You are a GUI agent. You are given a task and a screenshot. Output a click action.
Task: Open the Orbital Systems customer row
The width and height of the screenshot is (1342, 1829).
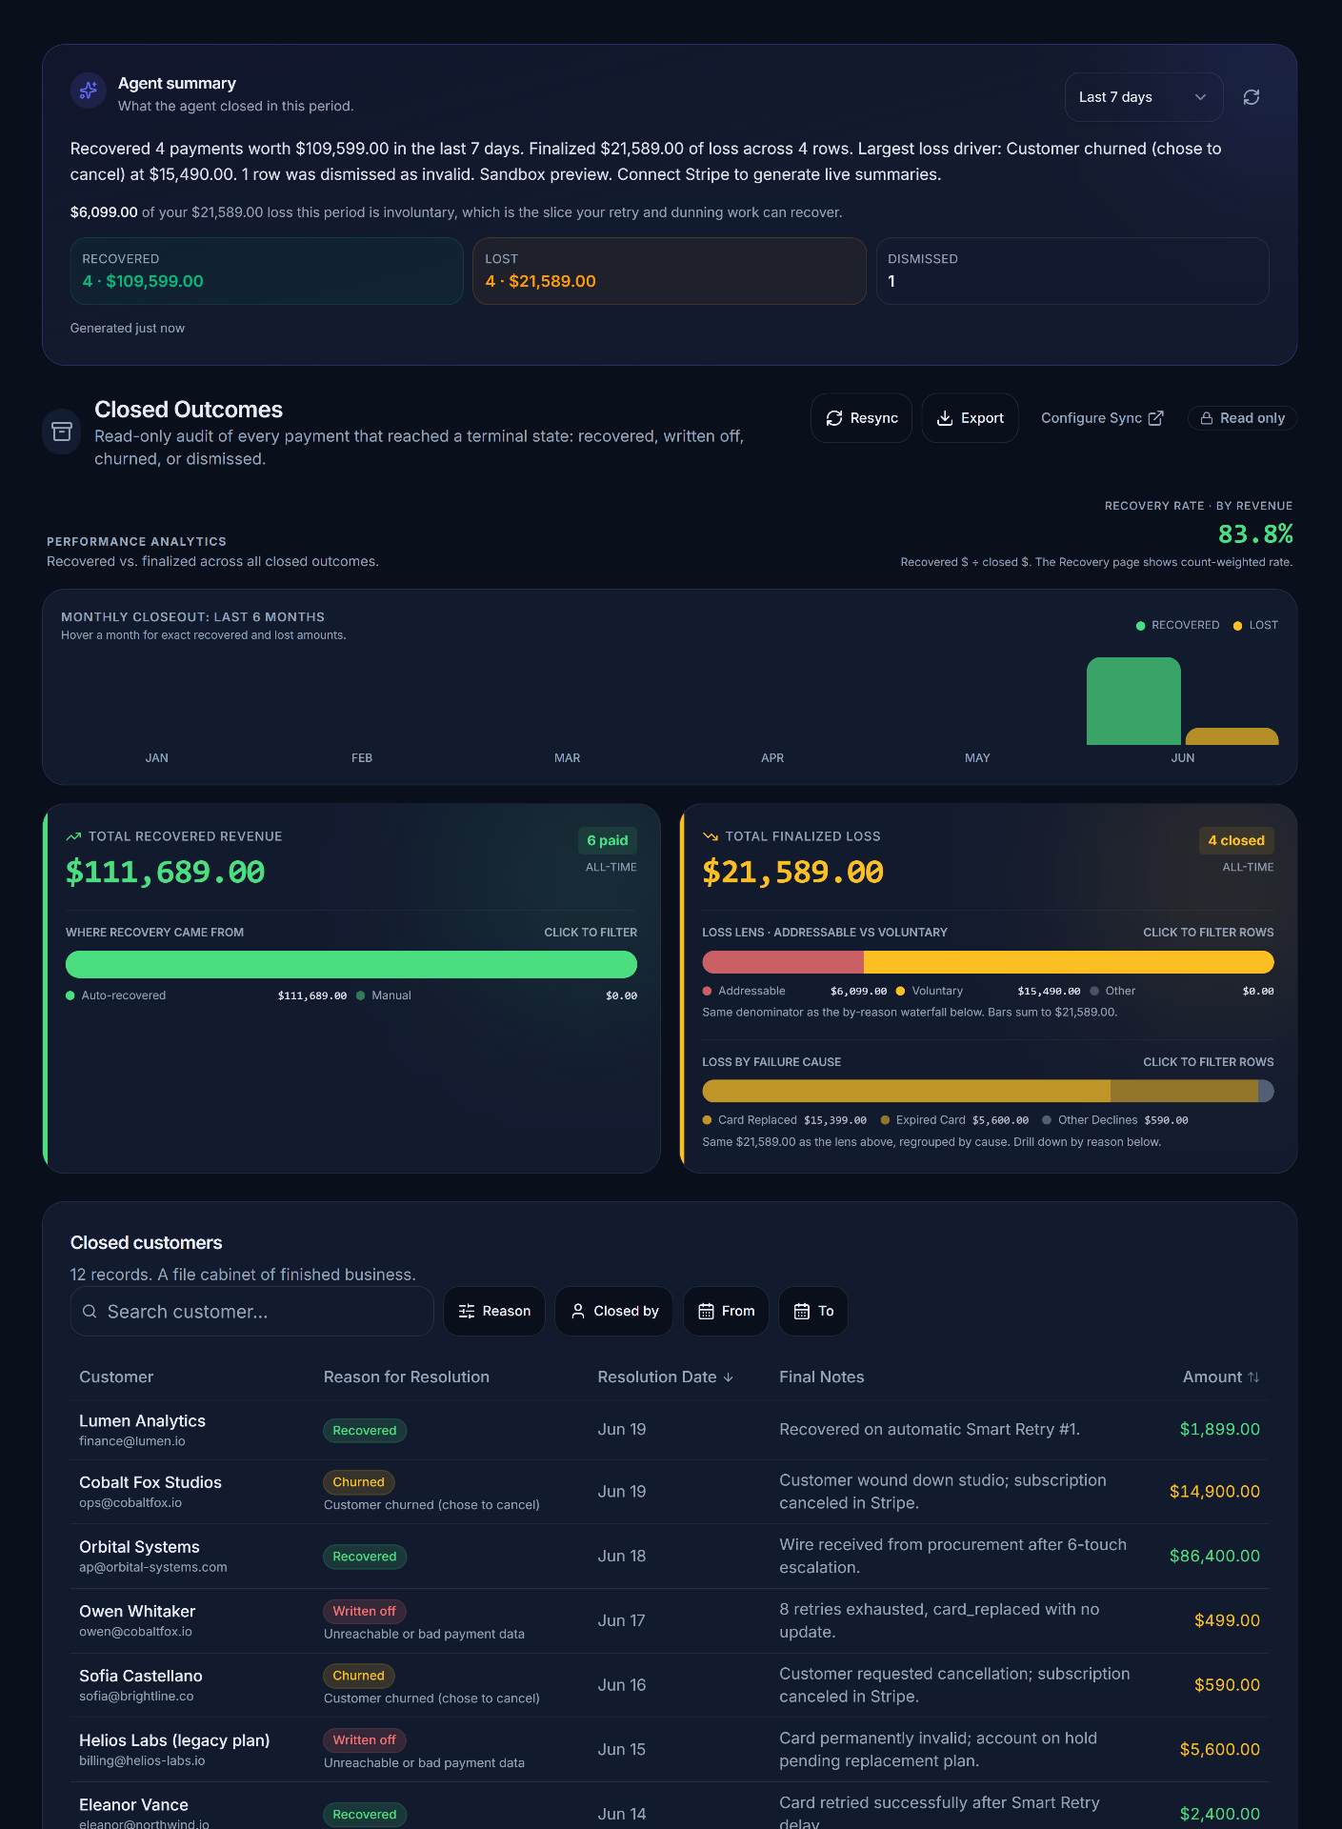tap(670, 1557)
